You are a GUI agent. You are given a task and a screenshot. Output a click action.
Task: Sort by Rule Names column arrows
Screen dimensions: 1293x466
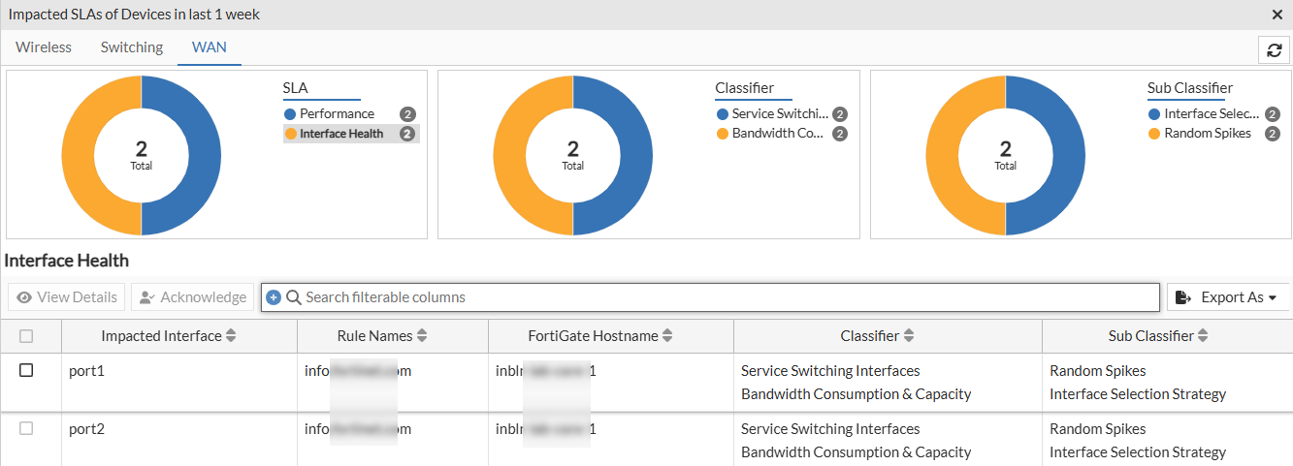(422, 336)
